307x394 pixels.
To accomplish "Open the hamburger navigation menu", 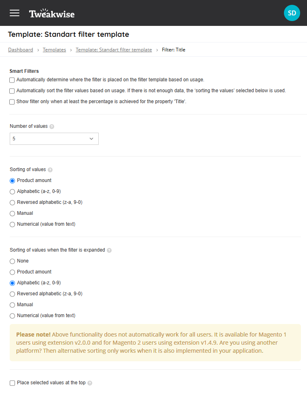I will [x=15, y=13].
